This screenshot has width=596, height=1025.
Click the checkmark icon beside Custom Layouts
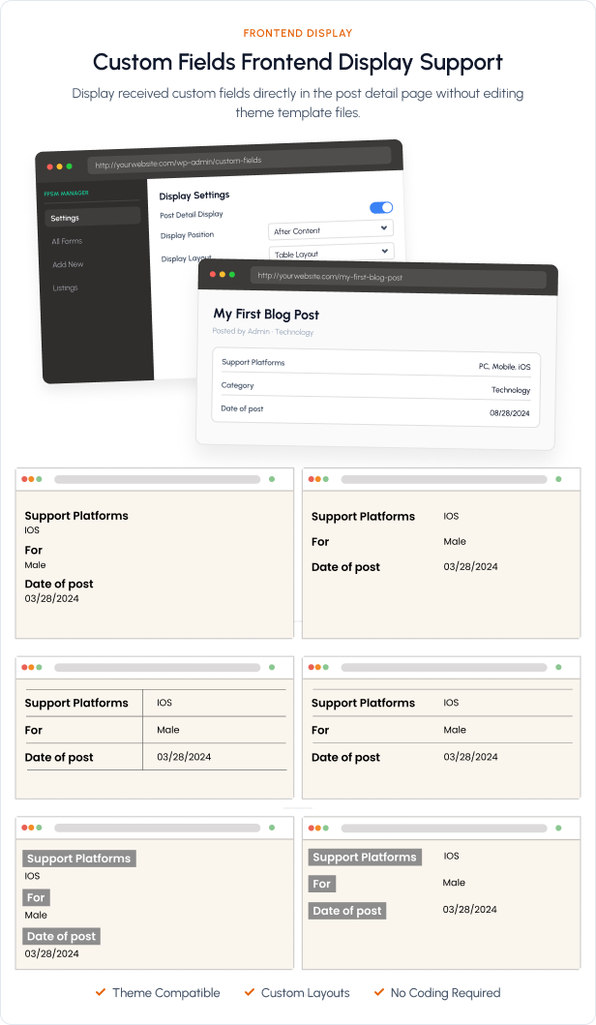click(250, 992)
